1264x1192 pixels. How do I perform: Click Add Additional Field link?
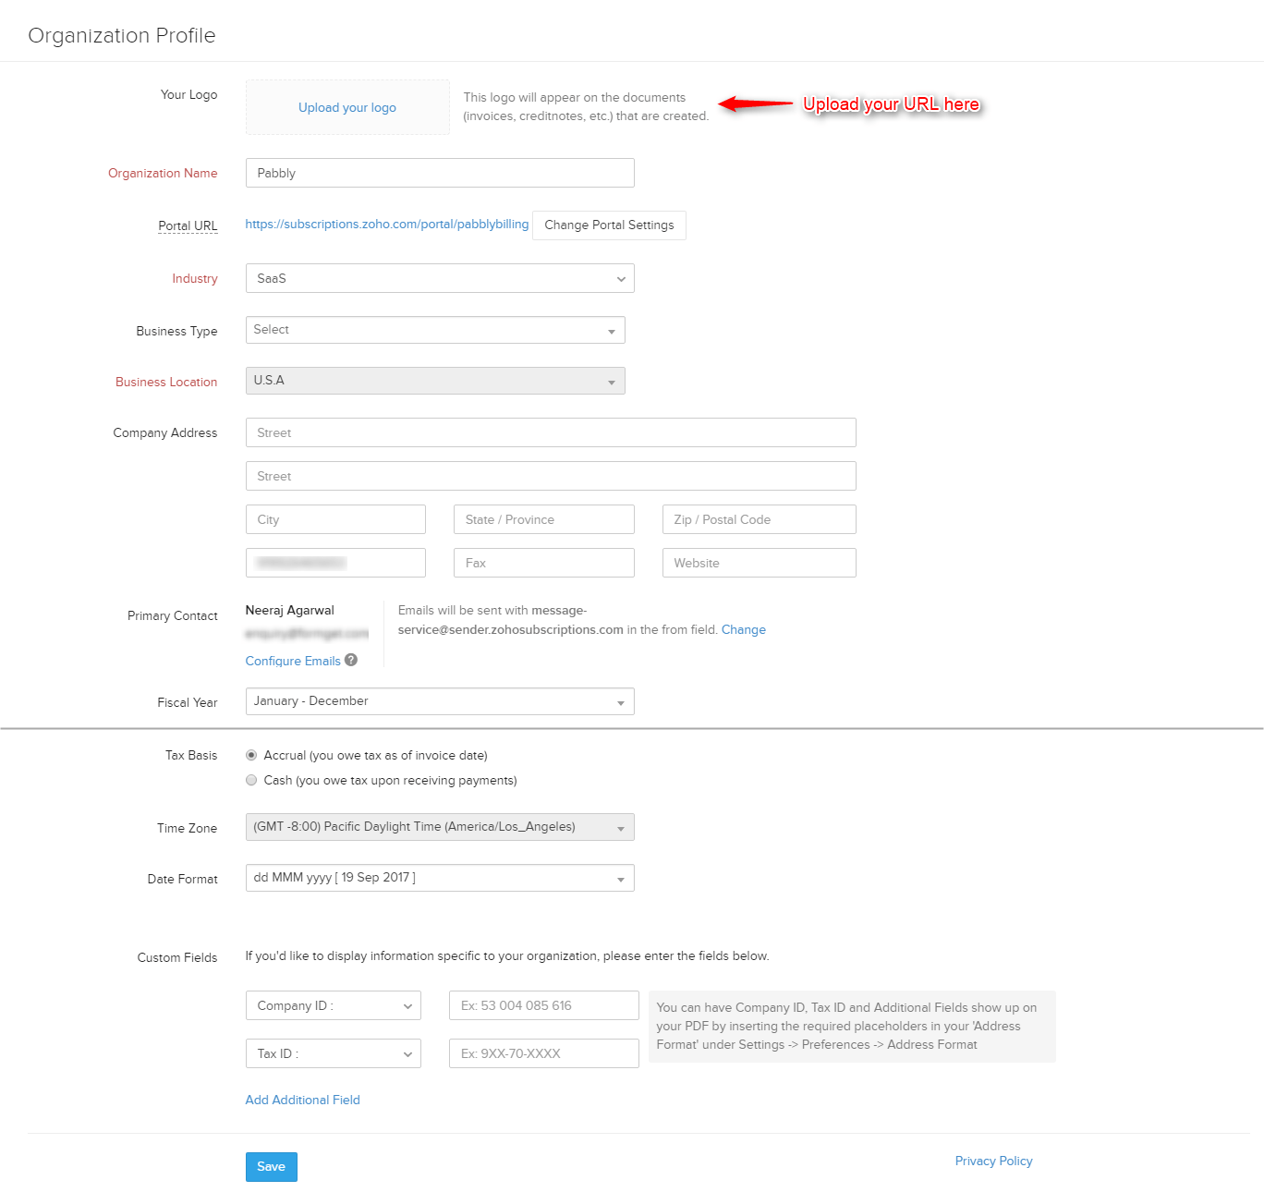point(302,1100)
